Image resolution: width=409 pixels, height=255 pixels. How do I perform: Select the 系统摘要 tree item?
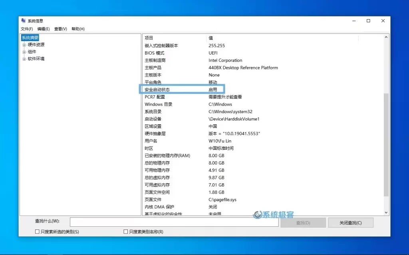(x=30, y=37)
